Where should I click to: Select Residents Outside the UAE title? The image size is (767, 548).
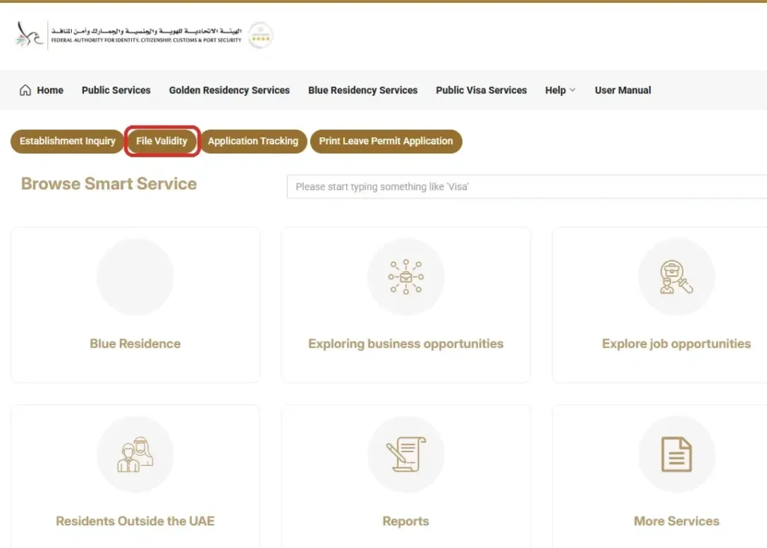point(135,521)
